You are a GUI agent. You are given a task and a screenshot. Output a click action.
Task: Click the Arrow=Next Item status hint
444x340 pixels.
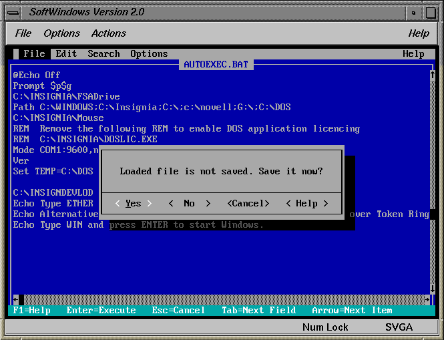(x=352, y=310)
